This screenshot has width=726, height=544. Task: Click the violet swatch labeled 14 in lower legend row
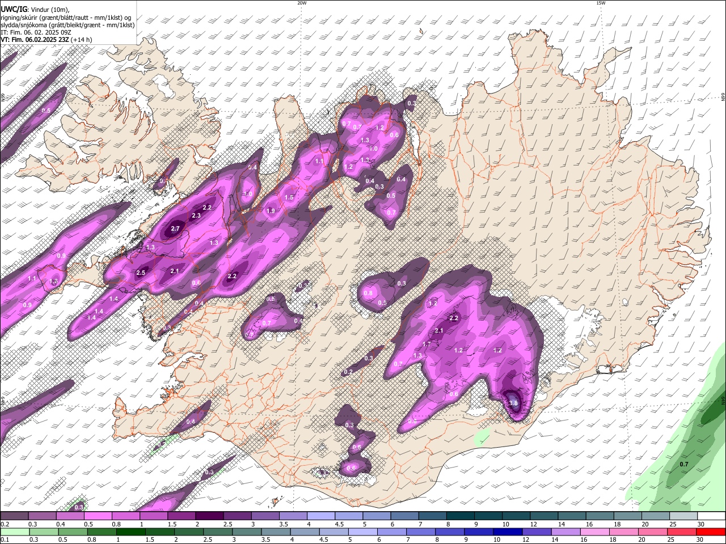(x=566, y=532)
